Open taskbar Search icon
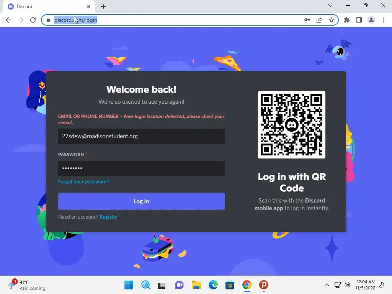 pyautogui.click(x=146, y=285)
